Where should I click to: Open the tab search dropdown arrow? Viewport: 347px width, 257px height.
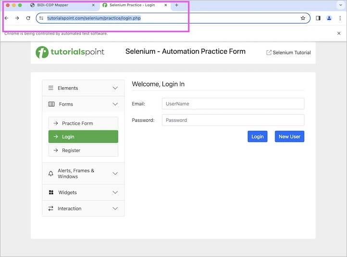click(x=341, y=5)
